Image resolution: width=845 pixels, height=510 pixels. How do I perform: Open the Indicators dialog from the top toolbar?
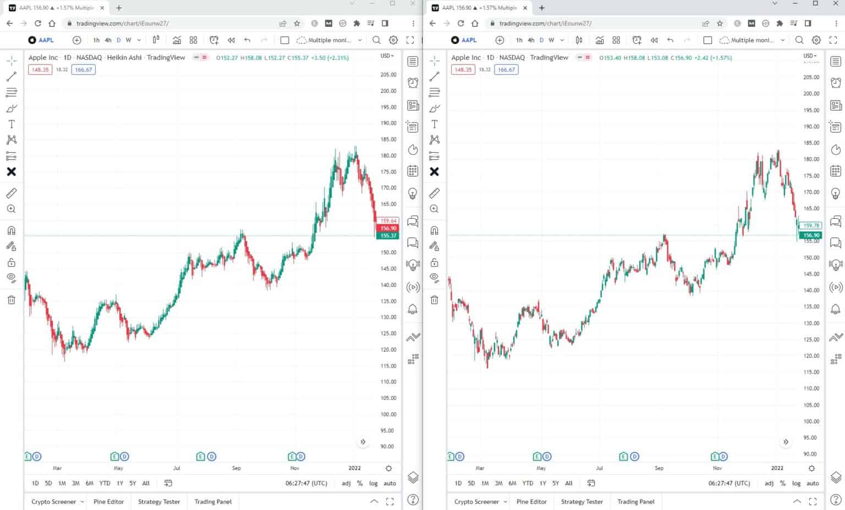click(x=177, y=40)
